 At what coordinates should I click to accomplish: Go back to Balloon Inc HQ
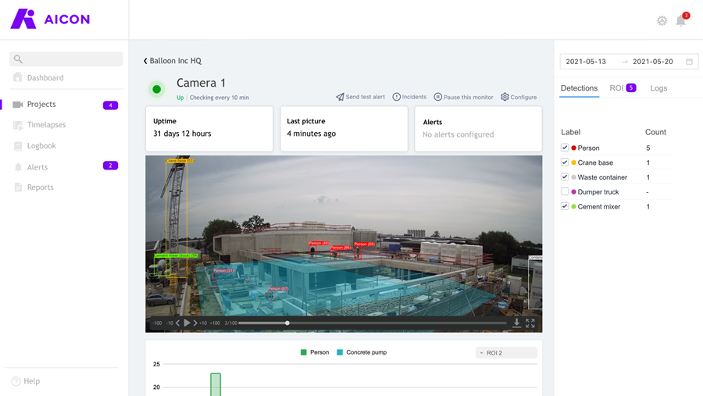point(172,61)
